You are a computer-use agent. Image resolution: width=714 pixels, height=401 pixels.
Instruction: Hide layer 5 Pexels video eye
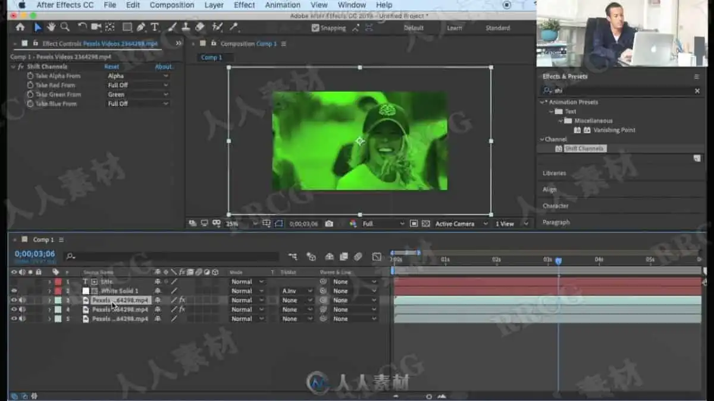tap(14, 319)
